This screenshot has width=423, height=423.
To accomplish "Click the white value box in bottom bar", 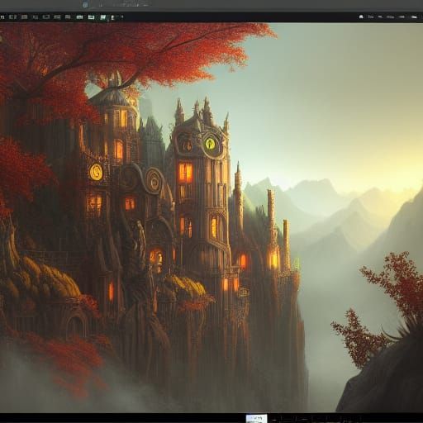I will click(256, 418).
